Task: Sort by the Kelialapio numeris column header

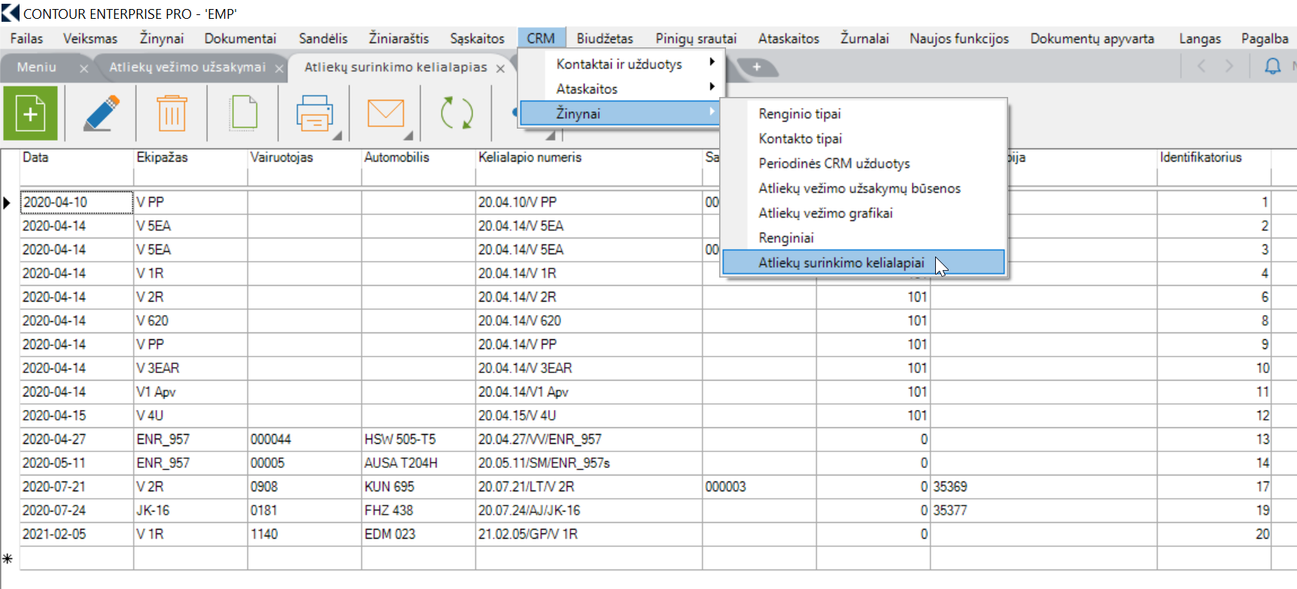Action: 530,157
